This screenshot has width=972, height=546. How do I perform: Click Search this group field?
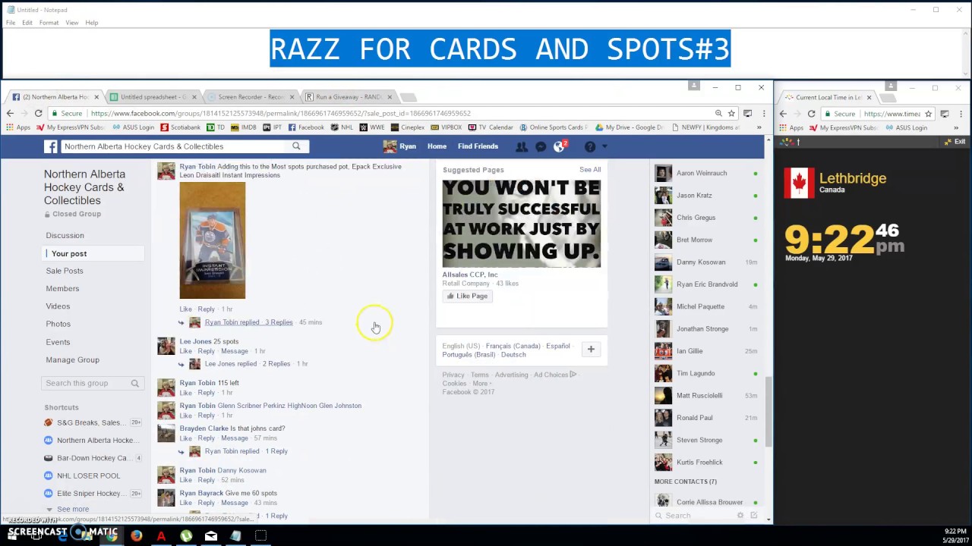(x=92, y=383)
